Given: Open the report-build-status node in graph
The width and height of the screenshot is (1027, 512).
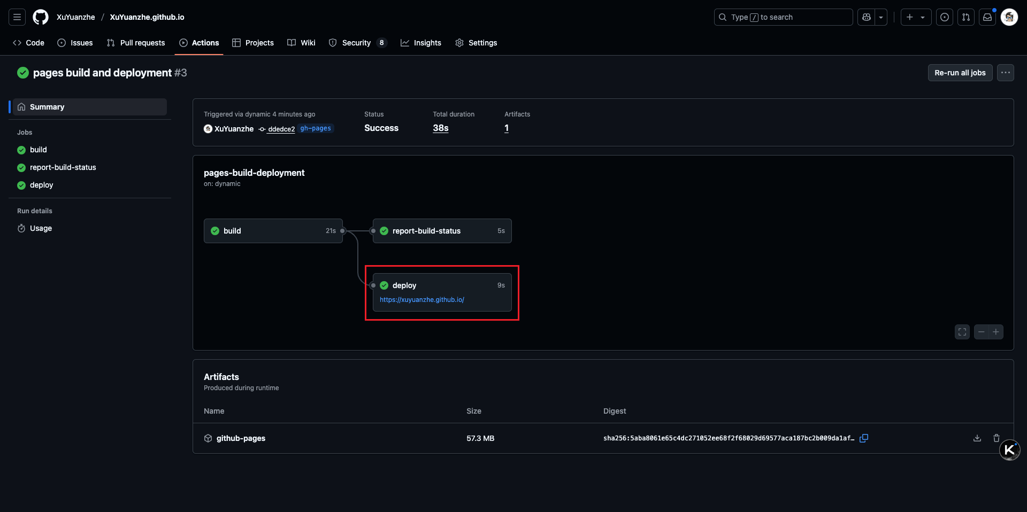Looking at the screenshot, I should [442, 231].
